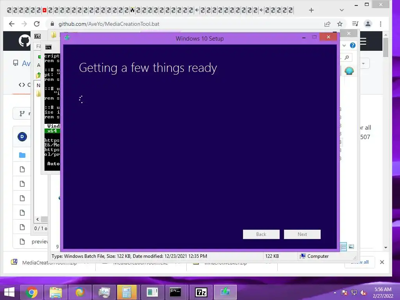Open Command Prompt from the taskbar
This screenshot has height=300, width=400.
click(x=175, y=292)
